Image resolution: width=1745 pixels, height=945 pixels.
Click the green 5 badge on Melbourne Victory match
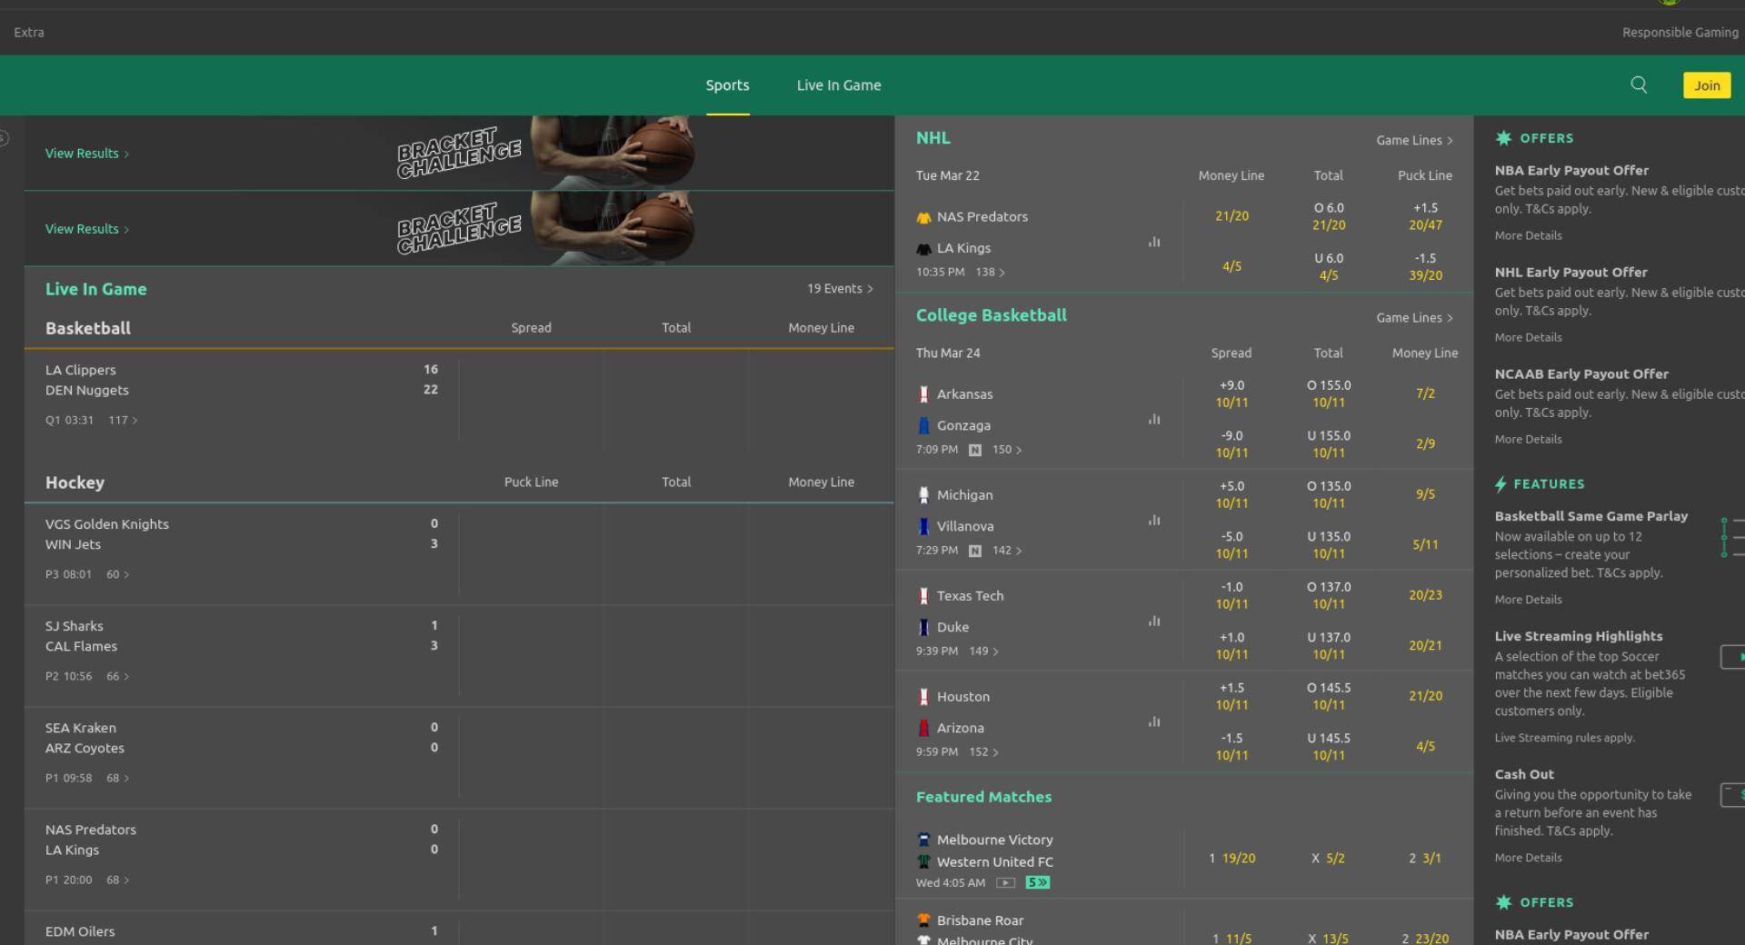tap(1037, 882)
